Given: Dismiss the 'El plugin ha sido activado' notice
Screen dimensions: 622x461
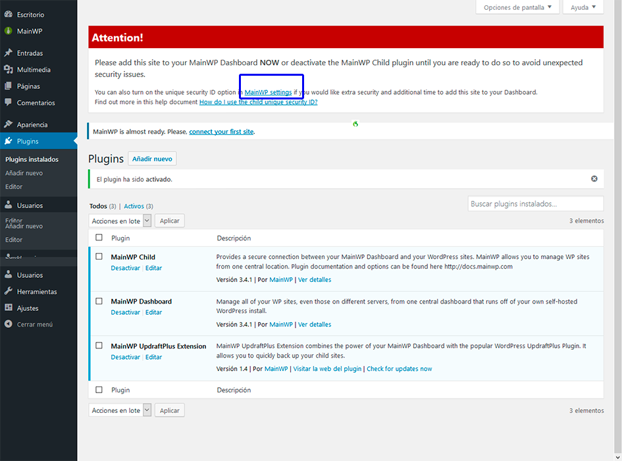Looking at the screenshot, I should [x=594, y=178].
